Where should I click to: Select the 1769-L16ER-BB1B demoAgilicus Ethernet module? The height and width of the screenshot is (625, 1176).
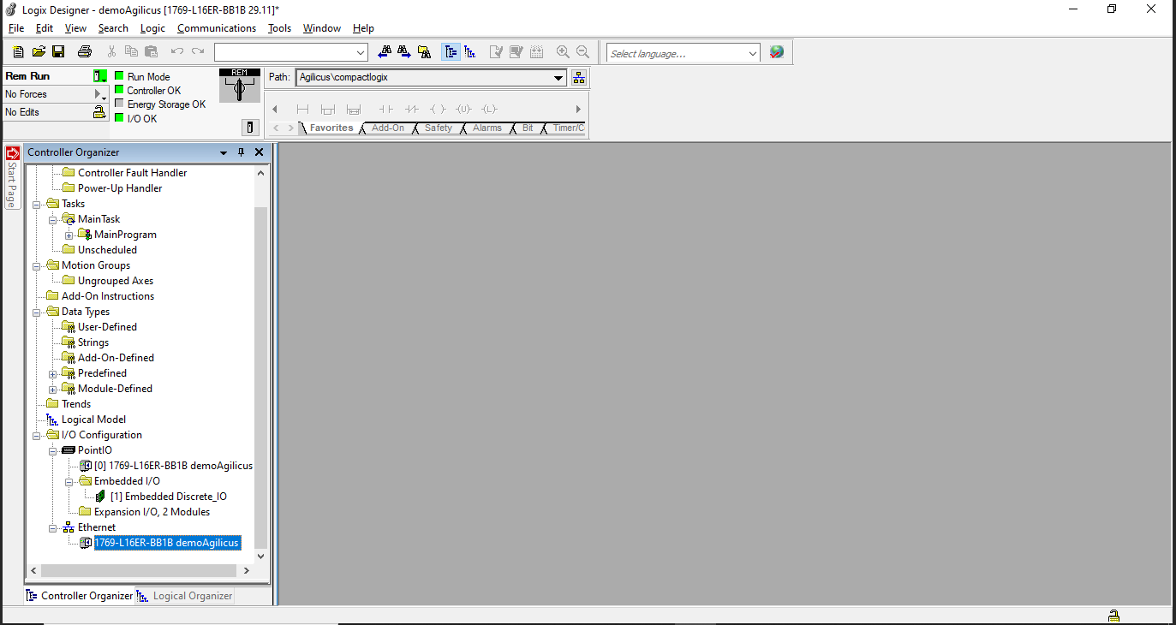pyautogui.click(x=166, y=542)
